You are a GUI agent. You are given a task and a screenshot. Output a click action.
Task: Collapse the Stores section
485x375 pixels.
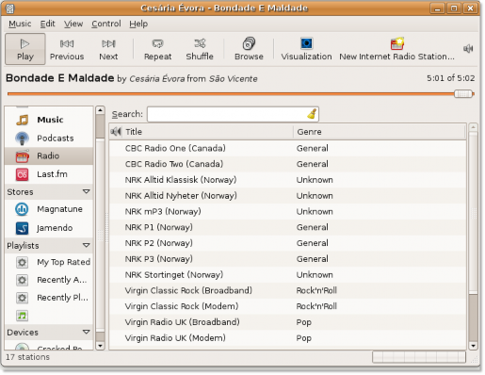click(87, 191)
